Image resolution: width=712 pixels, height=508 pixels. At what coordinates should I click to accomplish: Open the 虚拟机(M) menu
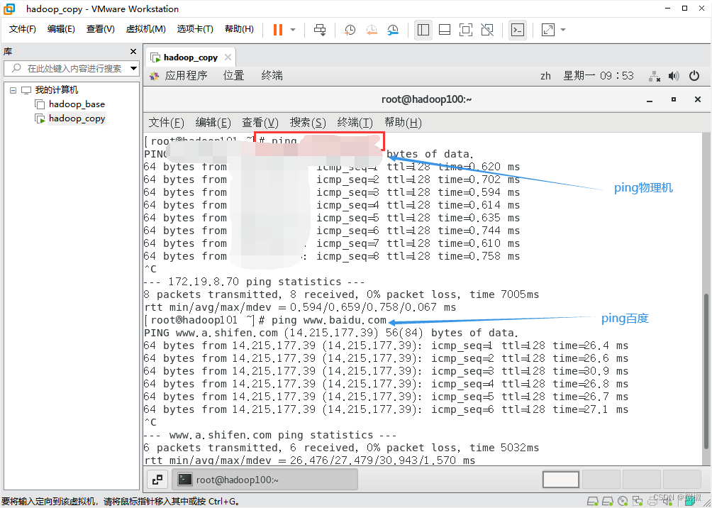146,29
